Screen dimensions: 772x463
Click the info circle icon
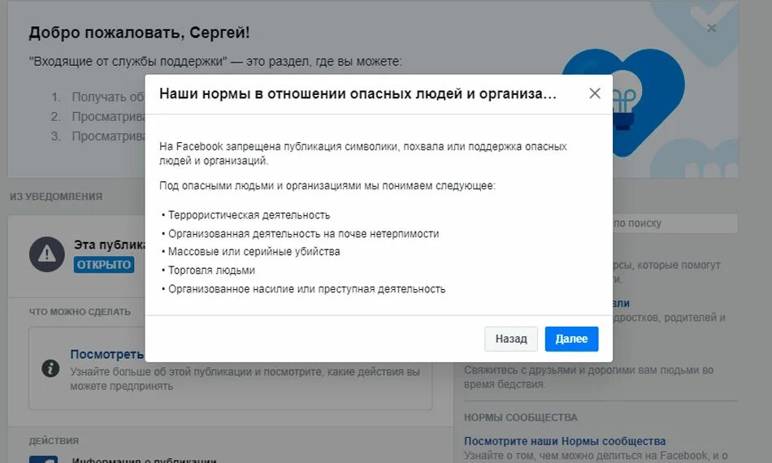(x=50, y=368)
